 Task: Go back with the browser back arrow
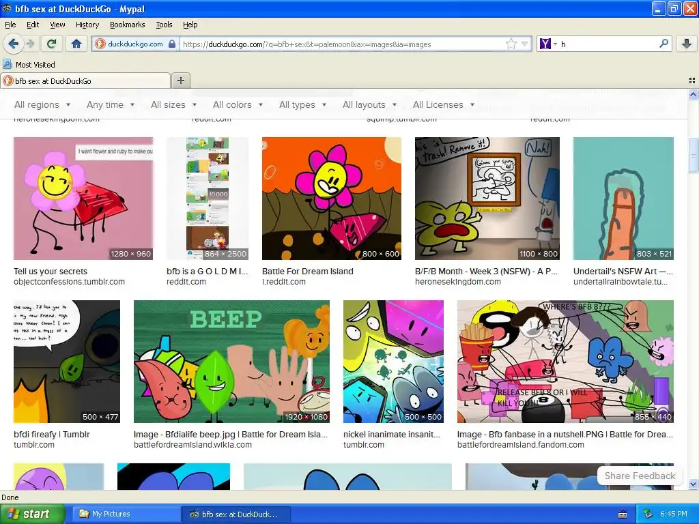click(x=13, y=44)
